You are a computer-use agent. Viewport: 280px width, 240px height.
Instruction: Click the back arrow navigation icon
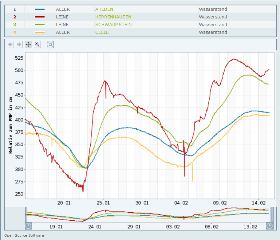[10, 45]
